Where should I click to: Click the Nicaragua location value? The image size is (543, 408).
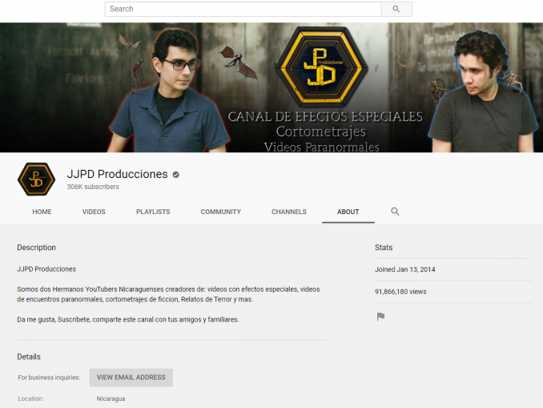[111, 398]
